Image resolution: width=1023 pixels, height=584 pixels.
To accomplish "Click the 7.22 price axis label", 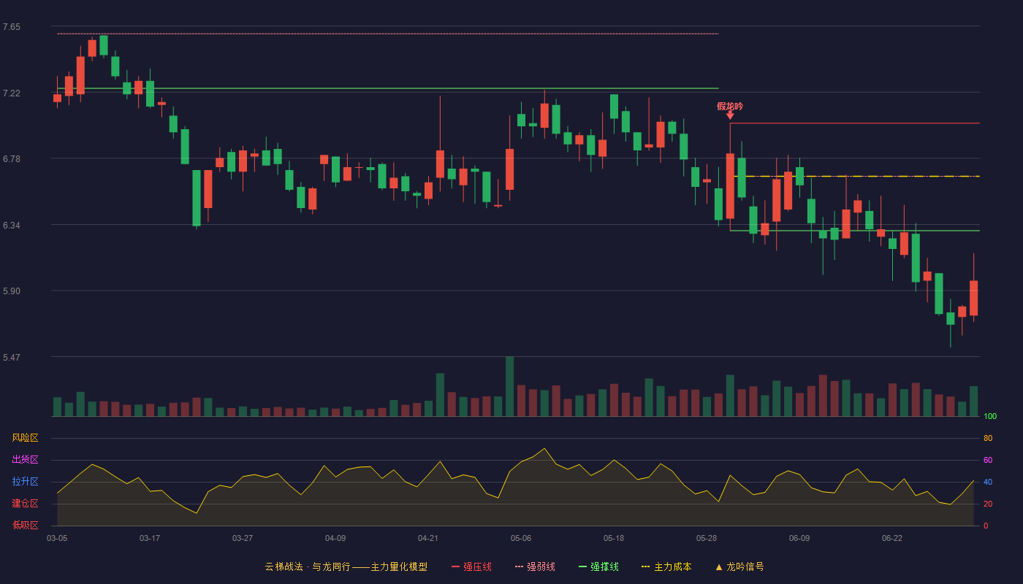I will coord(12,93).
